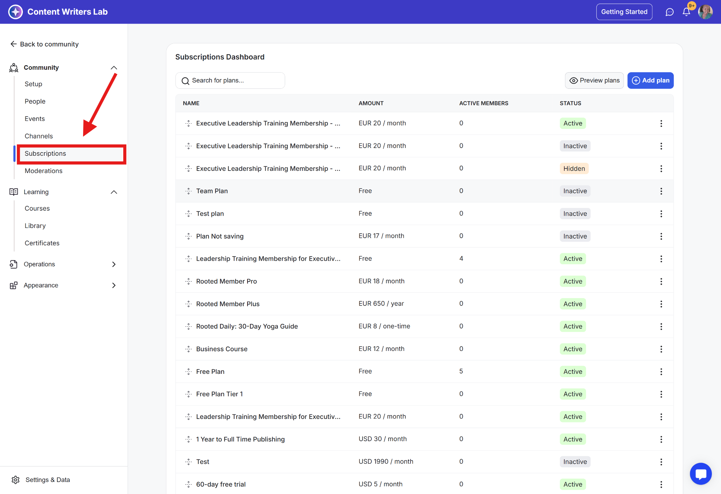
Task: Open three-dot menu for Business Course
Action: click(661, 349)
